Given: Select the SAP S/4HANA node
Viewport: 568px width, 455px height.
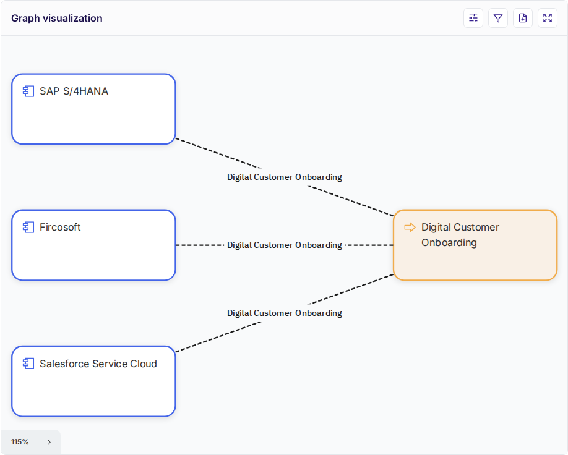Looking at the screenshot, I should point(93,109).
